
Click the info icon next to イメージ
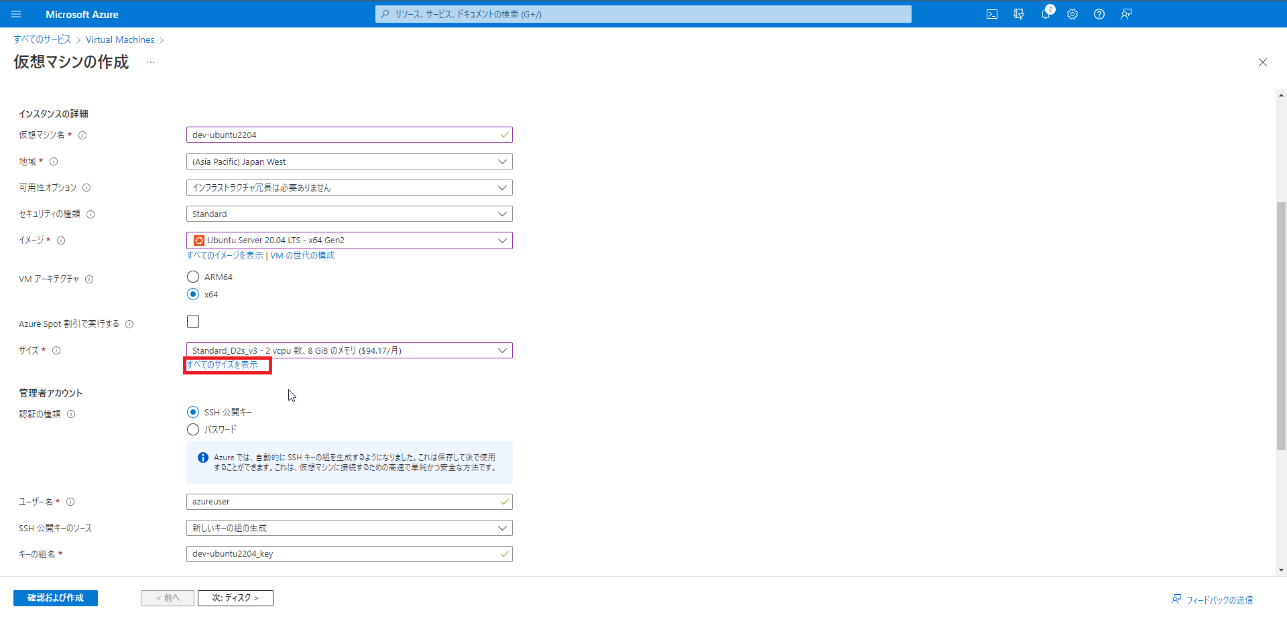coord(61,240)
